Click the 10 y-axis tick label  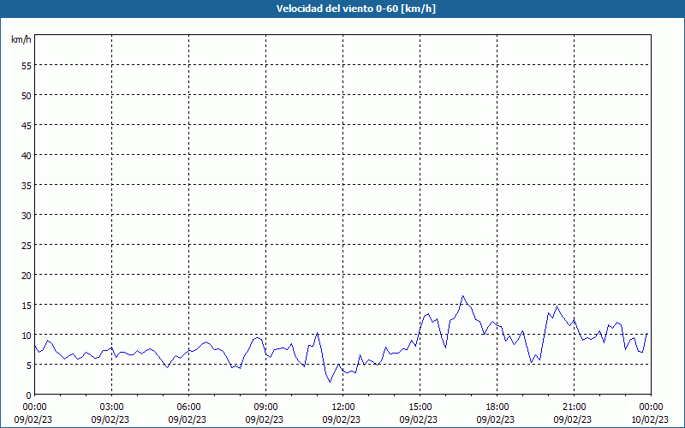pos(26,335)
